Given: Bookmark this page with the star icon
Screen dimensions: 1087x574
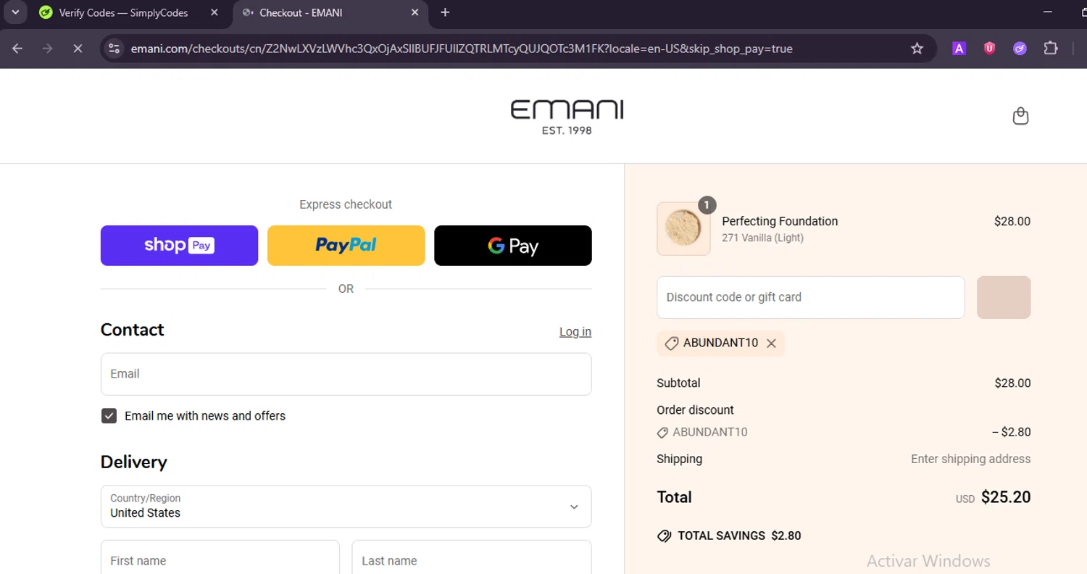Looking at the screenshot, I should [x=917, y=49].
